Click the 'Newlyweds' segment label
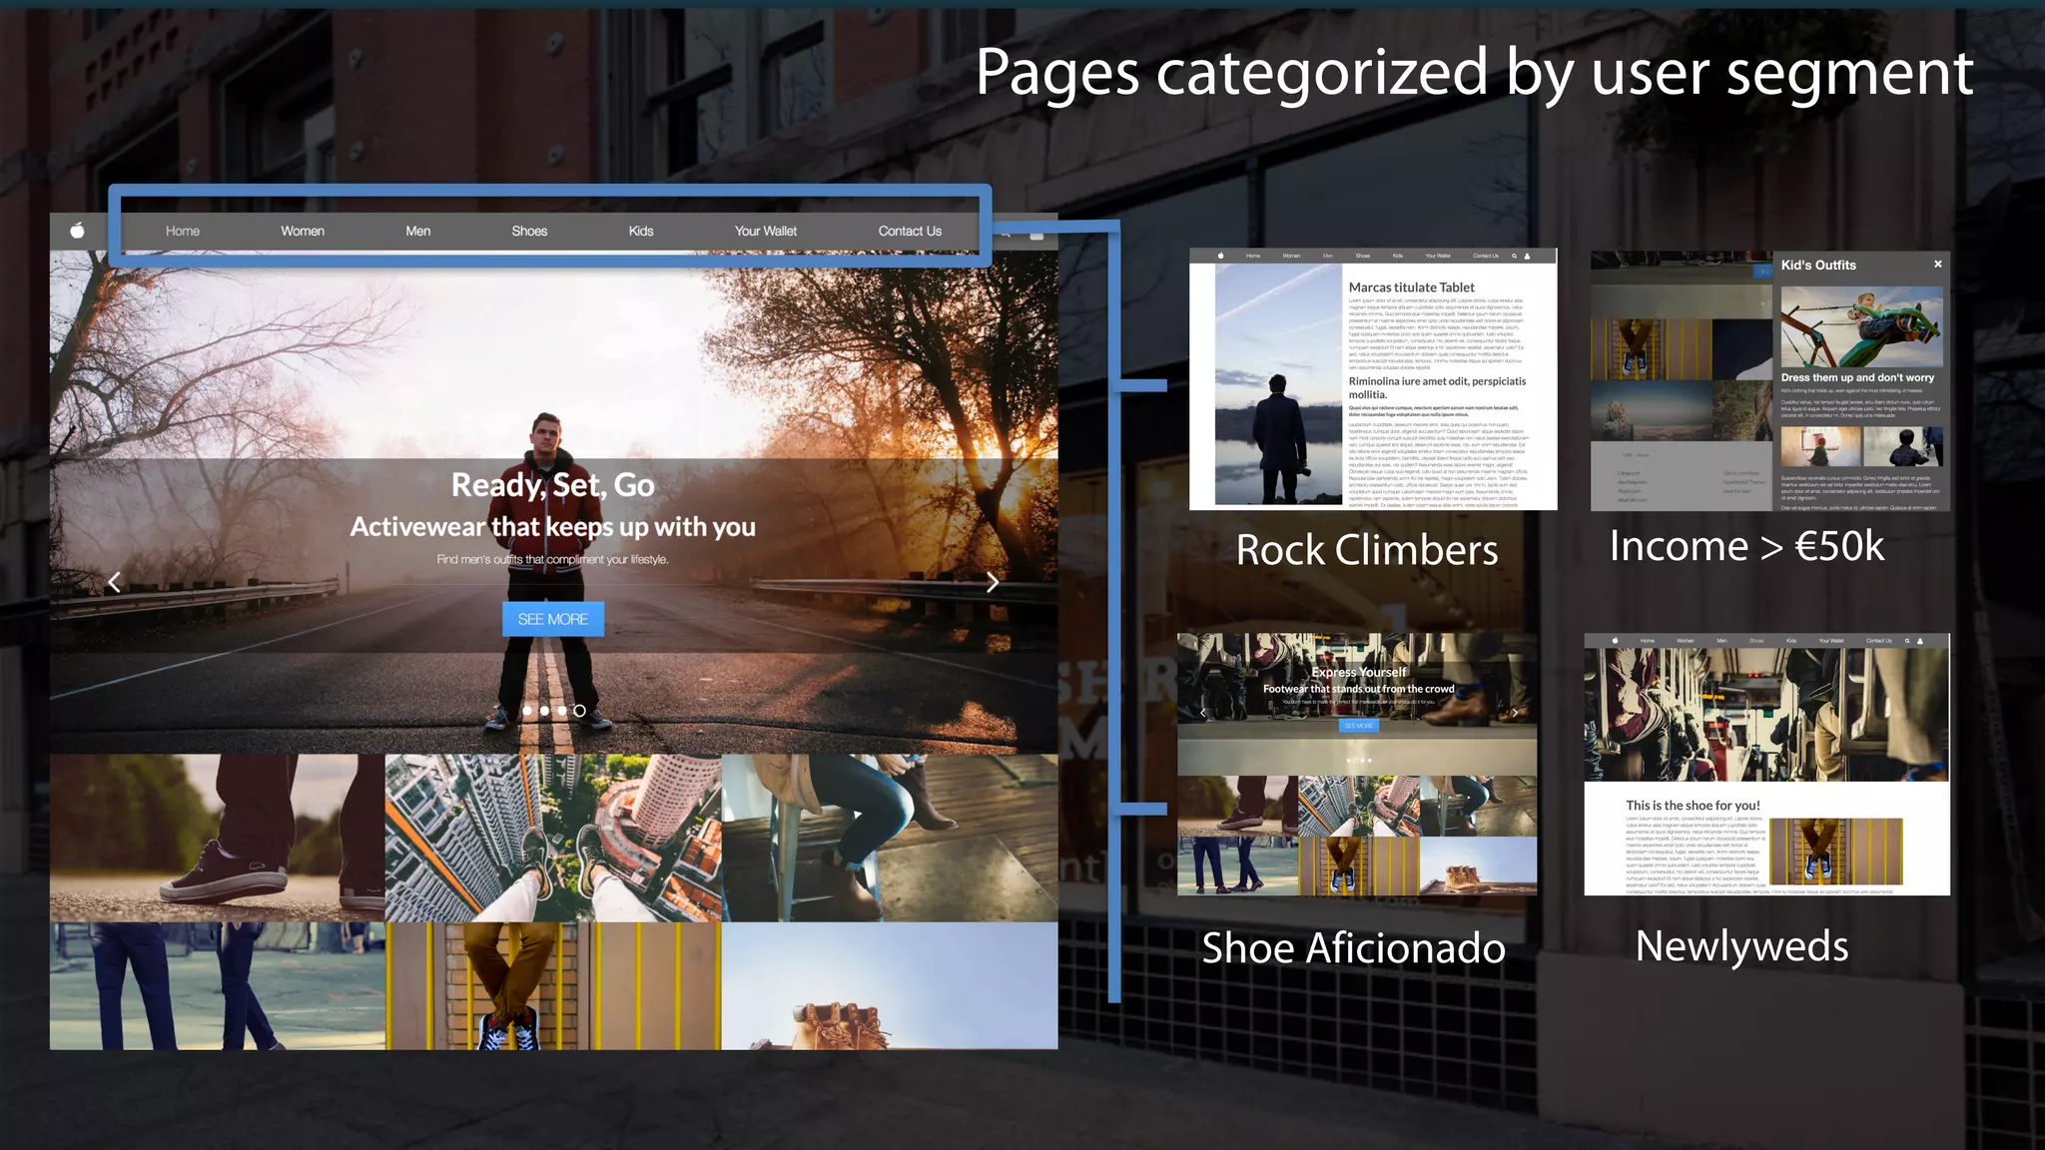This screenshot has width=2045, height=1150. click(x=1741, y=946)
